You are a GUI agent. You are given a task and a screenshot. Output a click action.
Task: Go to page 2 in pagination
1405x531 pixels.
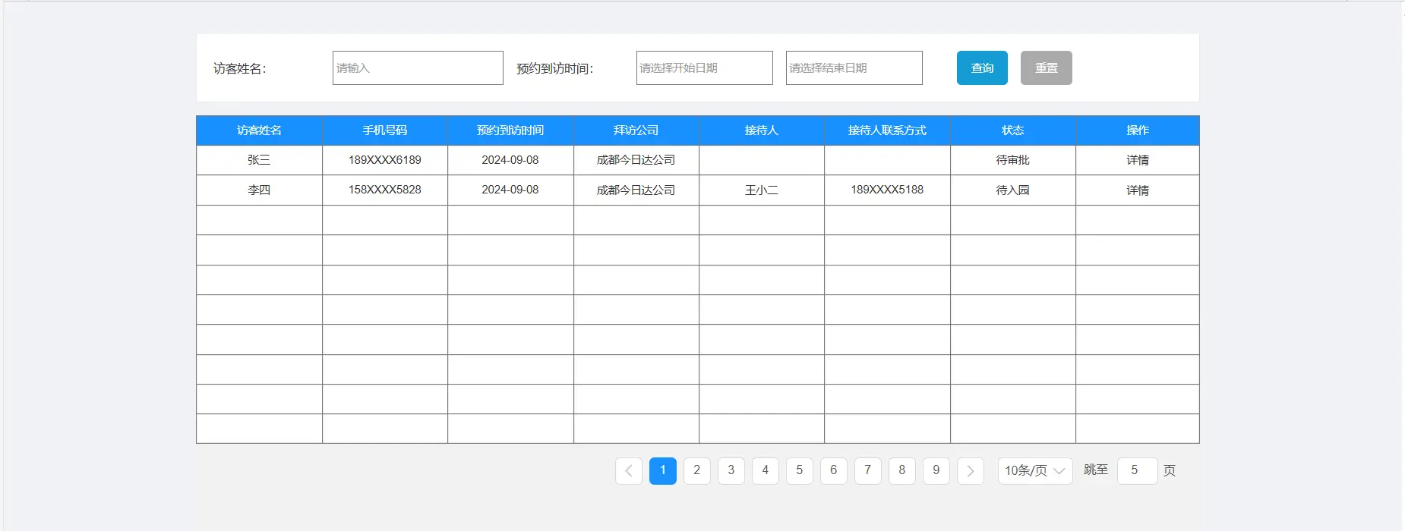click(x=696, y=471)
